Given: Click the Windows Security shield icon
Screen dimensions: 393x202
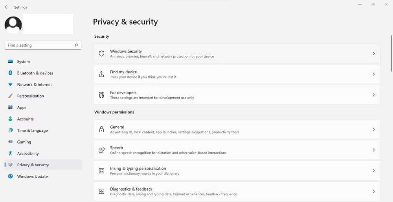Looking at the screenshot, I should [101, 54].
